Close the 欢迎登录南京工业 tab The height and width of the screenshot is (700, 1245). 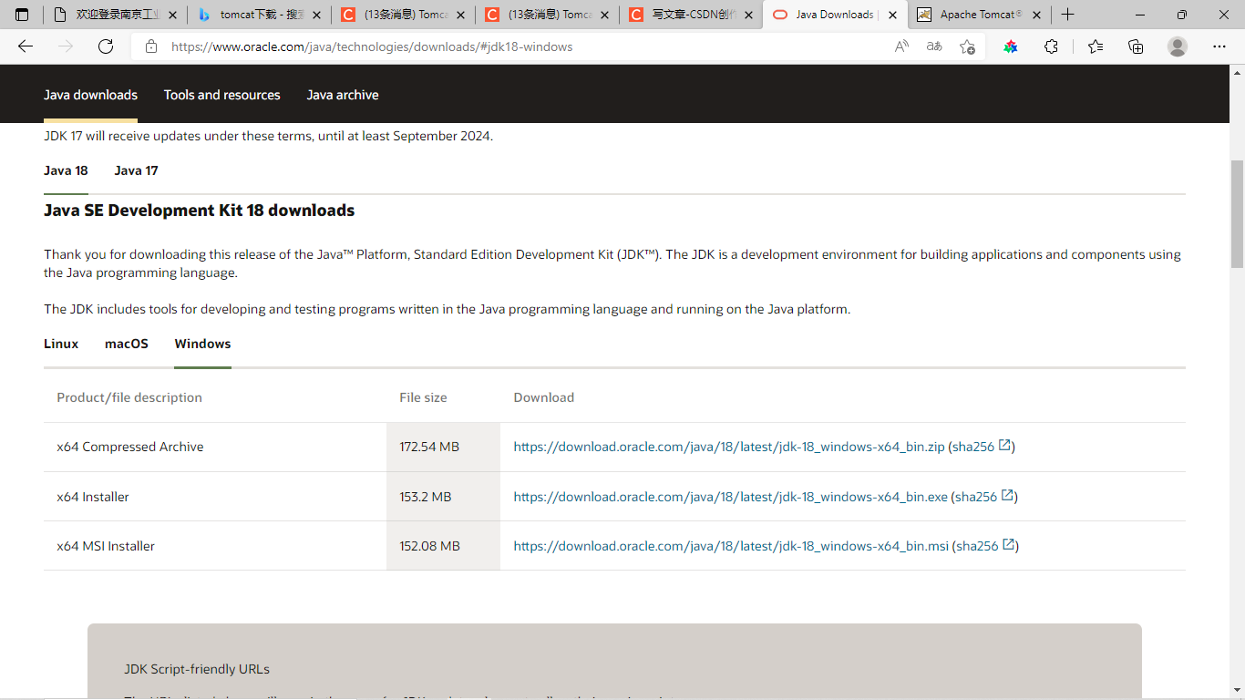pos(173,15)
